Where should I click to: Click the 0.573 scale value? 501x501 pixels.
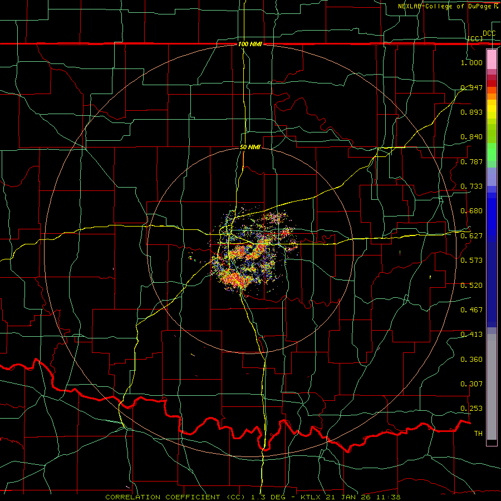[x=471, y=260]
